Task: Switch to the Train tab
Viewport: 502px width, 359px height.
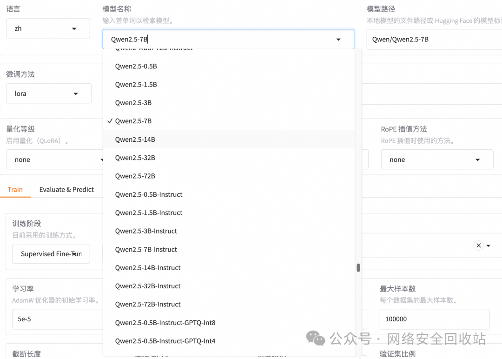Action: (15, 190)
